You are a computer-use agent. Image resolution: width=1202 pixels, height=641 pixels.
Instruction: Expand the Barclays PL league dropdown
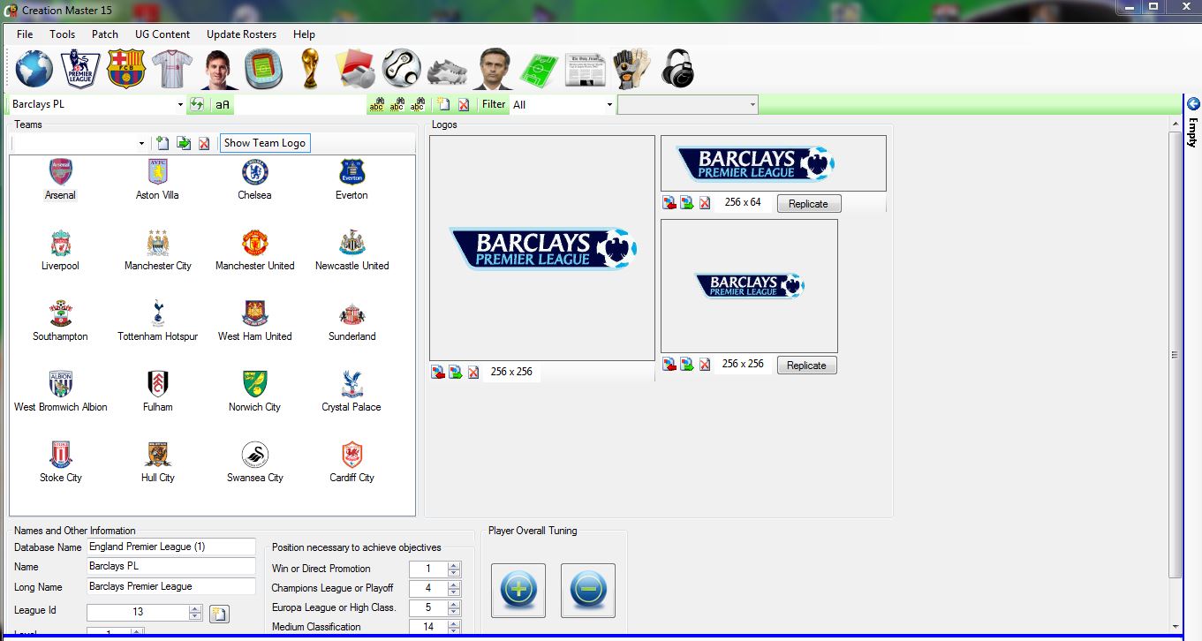(x=180, y=104)
